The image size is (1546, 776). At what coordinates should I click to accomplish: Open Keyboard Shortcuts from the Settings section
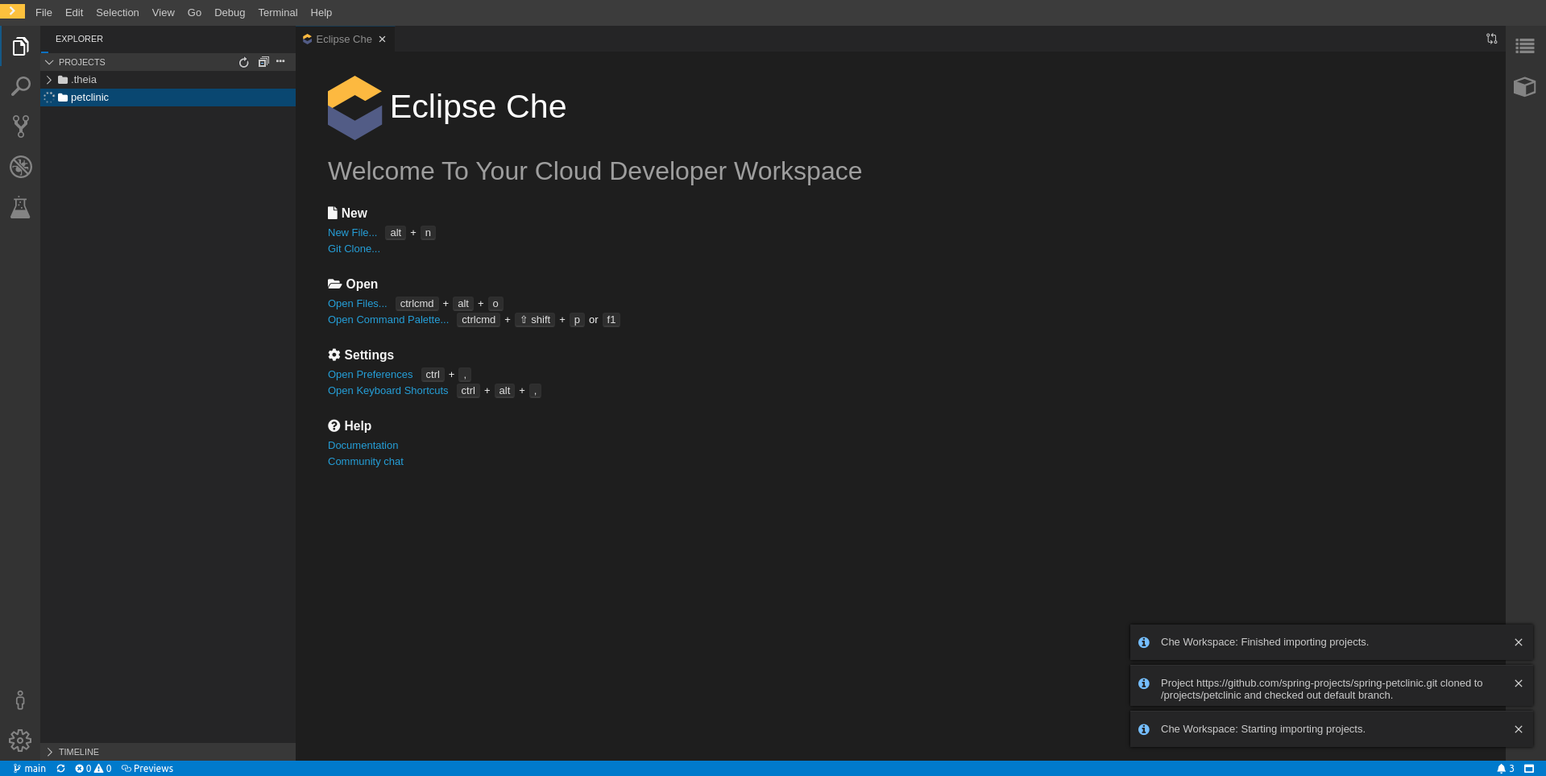point(388,390)
